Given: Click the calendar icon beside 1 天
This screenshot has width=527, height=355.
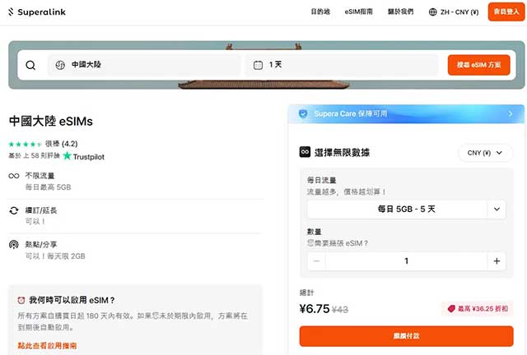Looking at the screenshot, I should pyautogui.click(x=258, y=65).
